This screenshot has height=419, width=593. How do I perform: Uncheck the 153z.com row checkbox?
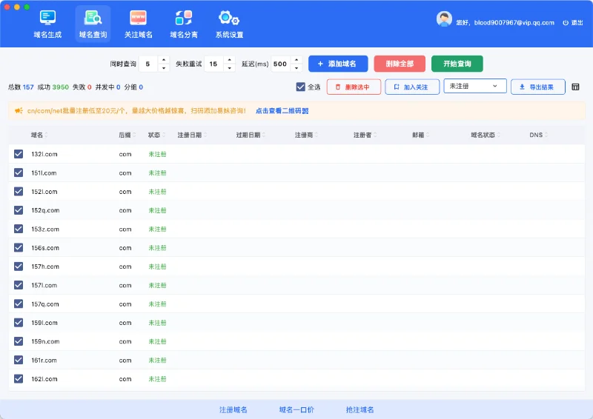(19, 229)
